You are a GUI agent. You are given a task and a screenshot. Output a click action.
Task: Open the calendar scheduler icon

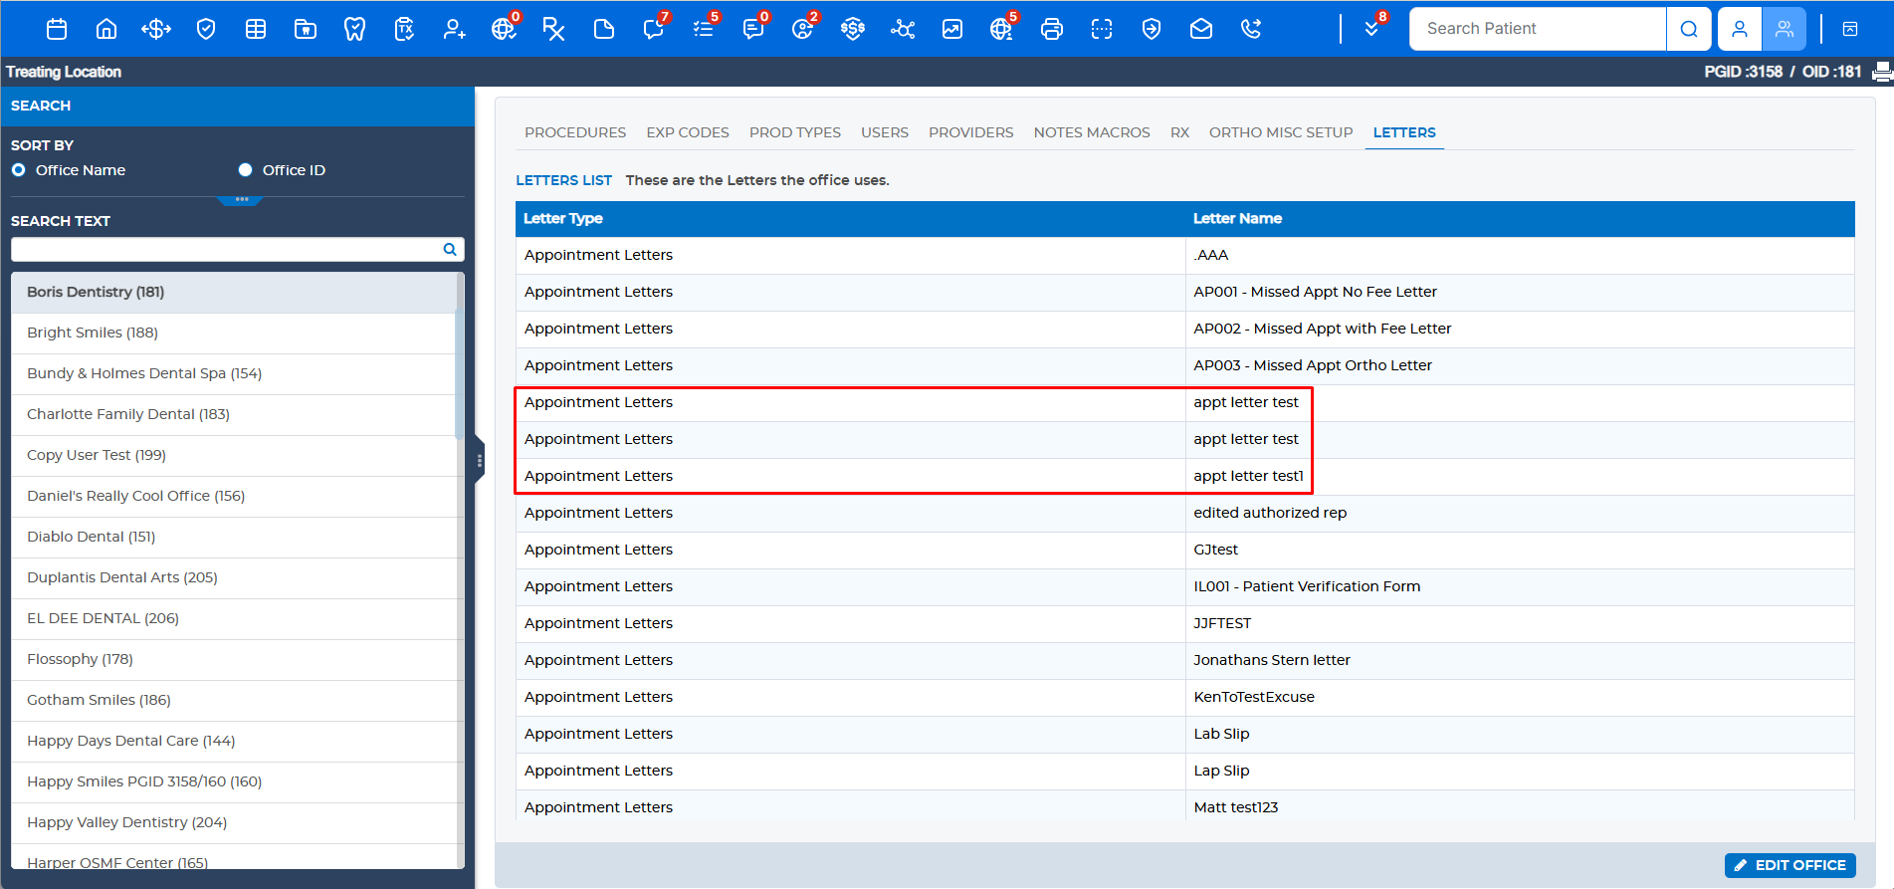point(57,29)
